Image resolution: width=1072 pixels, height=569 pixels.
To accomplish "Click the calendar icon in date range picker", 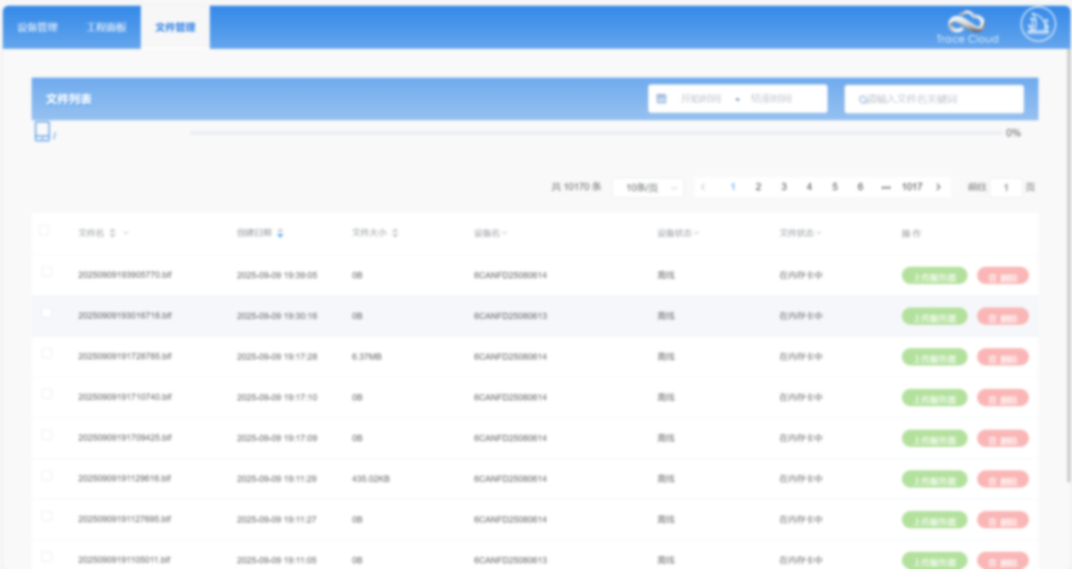I will (x=661, y=99).
